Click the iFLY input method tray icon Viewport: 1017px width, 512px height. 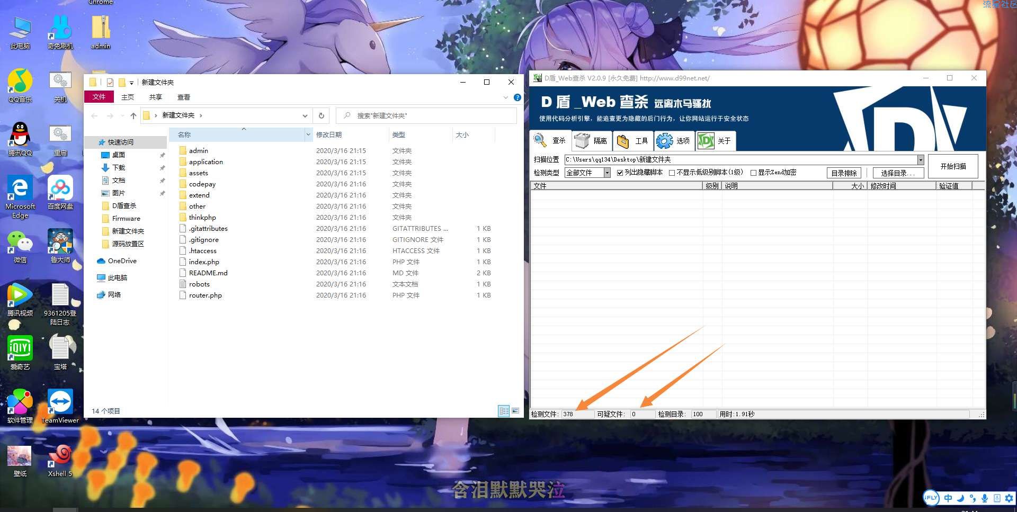(931, 498)
